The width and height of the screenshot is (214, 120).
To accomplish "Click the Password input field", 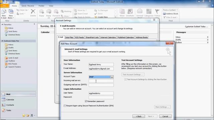I will point(101,97).
